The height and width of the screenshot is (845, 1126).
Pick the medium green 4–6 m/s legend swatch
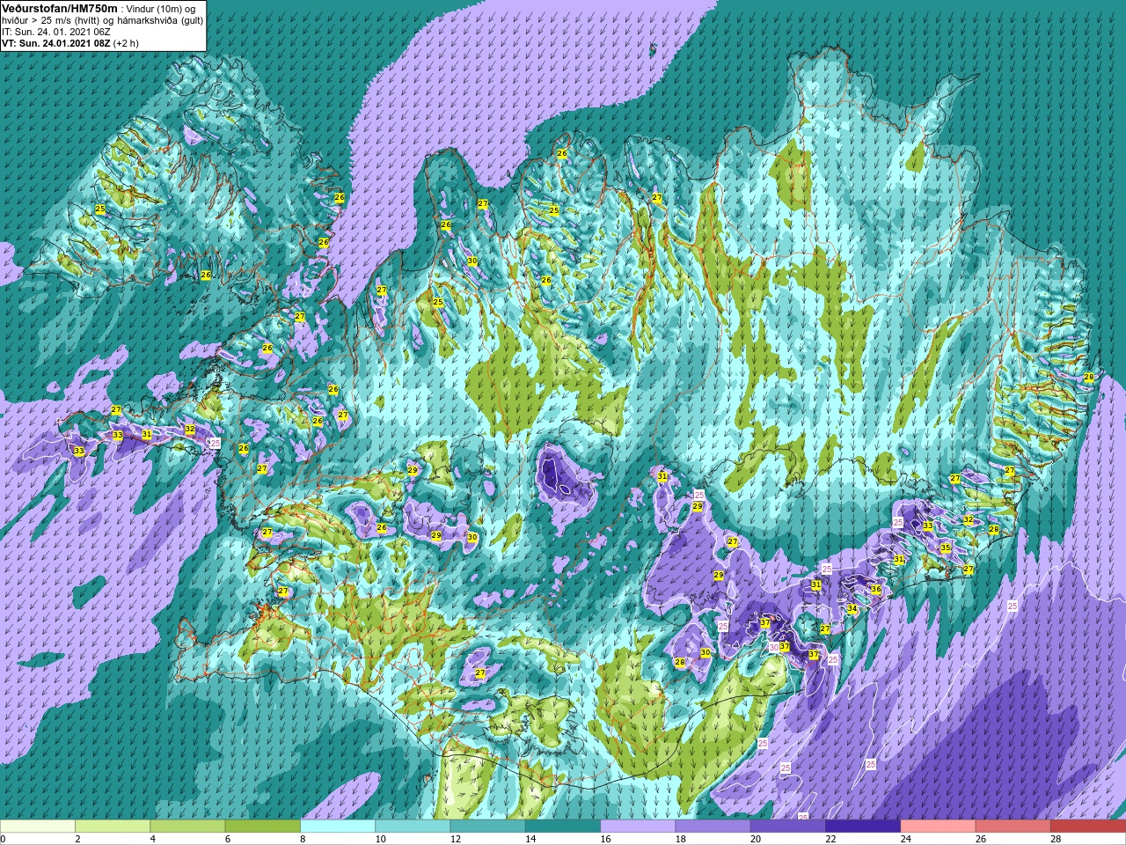[187, 827]
